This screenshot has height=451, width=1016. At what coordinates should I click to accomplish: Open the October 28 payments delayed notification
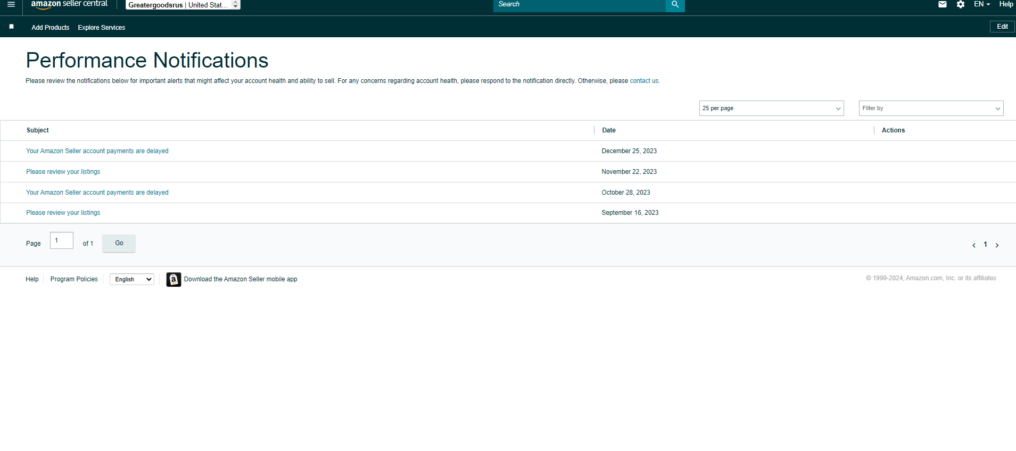point(97,193)
